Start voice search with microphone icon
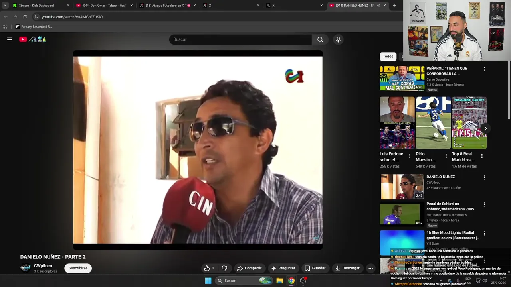This screenshot has width=511, height=287. (338, 39)
